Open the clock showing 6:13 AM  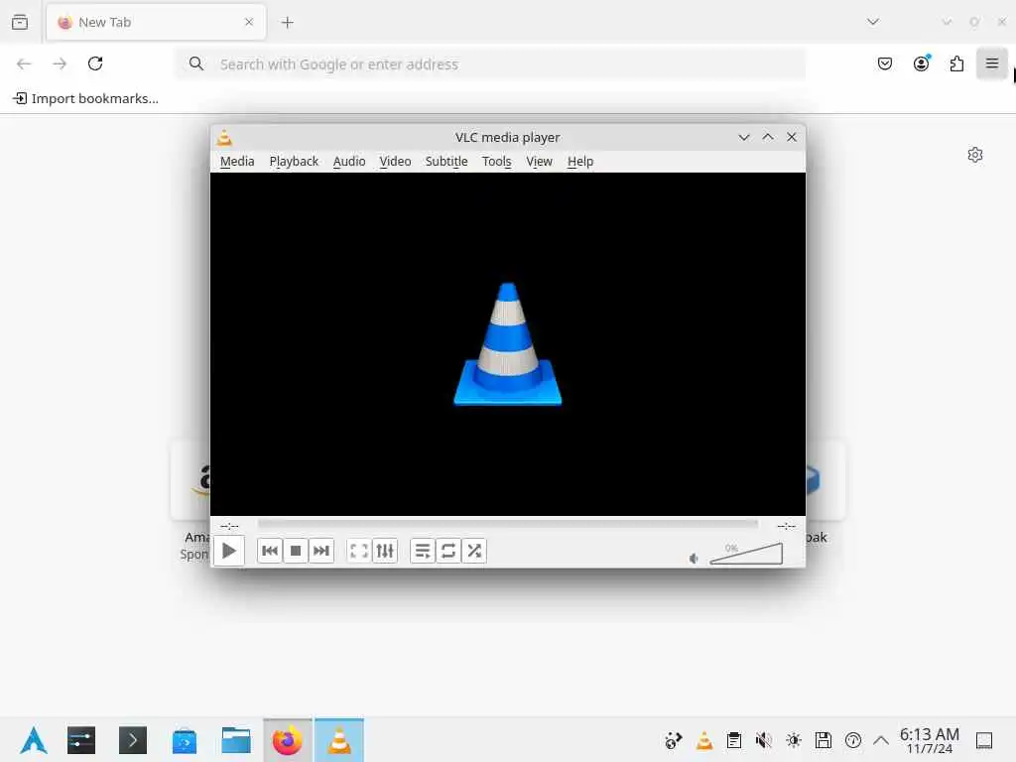tap(929, 740)
